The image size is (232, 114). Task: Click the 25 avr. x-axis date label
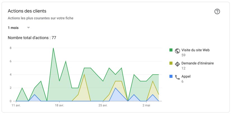[103, 106]
